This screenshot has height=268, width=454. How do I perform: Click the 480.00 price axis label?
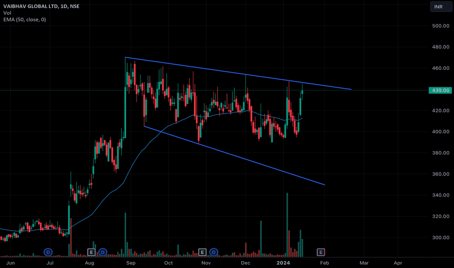441,47
